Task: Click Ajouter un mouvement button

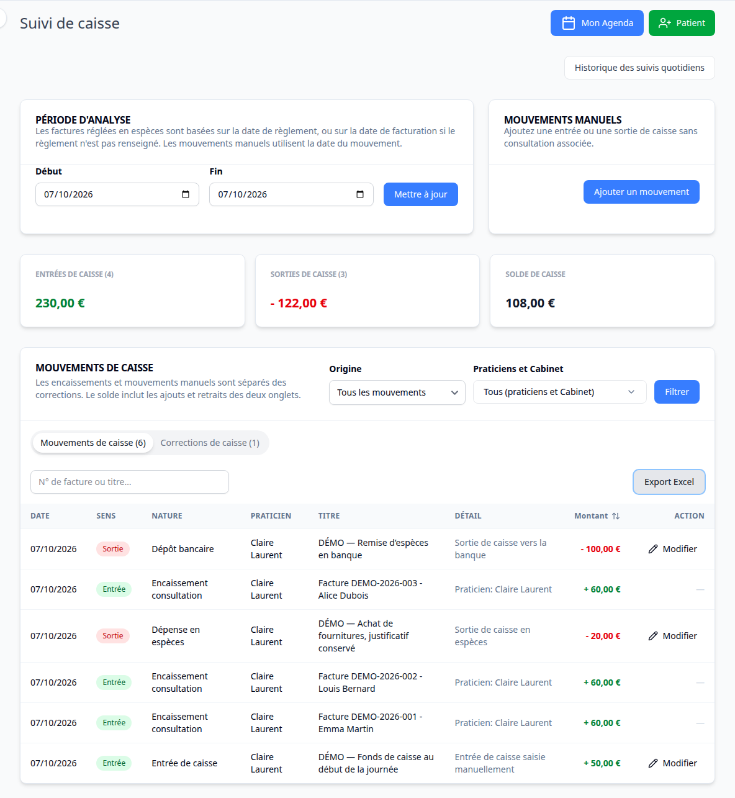Action: coord(641,192)
